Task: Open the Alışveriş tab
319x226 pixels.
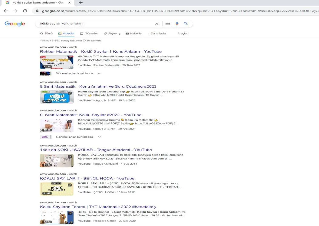Action: coord(112,34)
